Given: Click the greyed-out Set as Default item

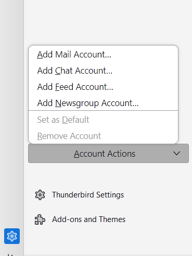Looking at the screenshot, I should point(103,120).
